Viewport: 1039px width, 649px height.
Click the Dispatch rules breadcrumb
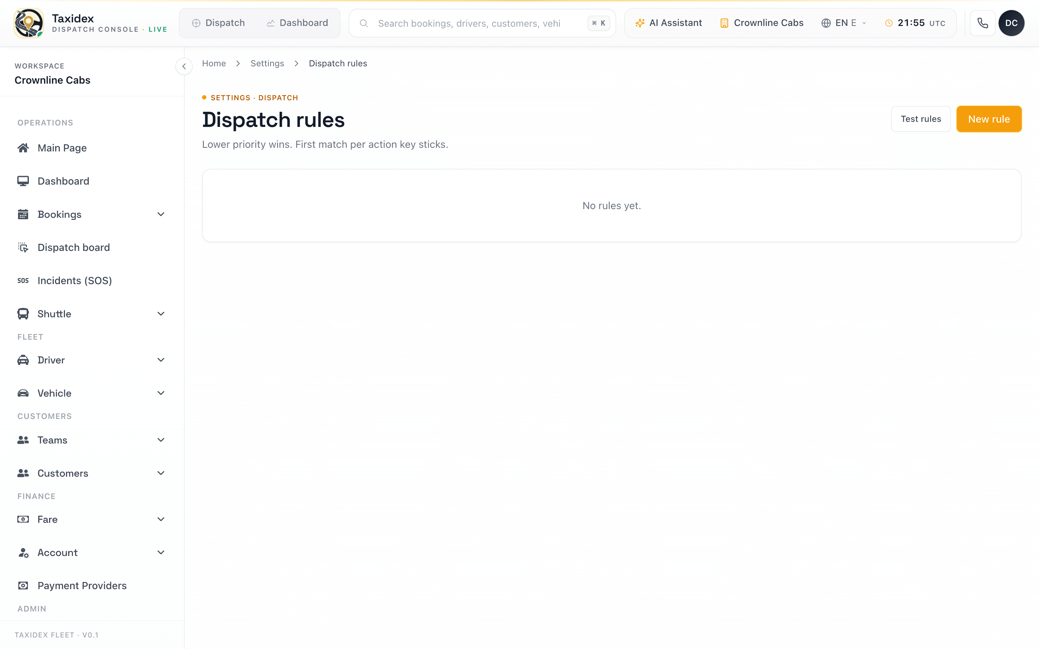point(338,63)
